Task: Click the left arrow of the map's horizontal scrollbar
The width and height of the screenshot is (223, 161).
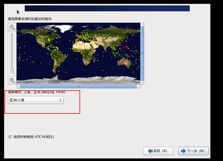Action: [18, 86]
